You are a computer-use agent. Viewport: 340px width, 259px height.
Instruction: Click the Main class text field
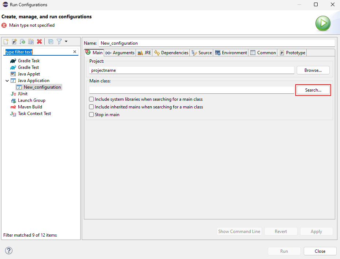tap(192, 90)
